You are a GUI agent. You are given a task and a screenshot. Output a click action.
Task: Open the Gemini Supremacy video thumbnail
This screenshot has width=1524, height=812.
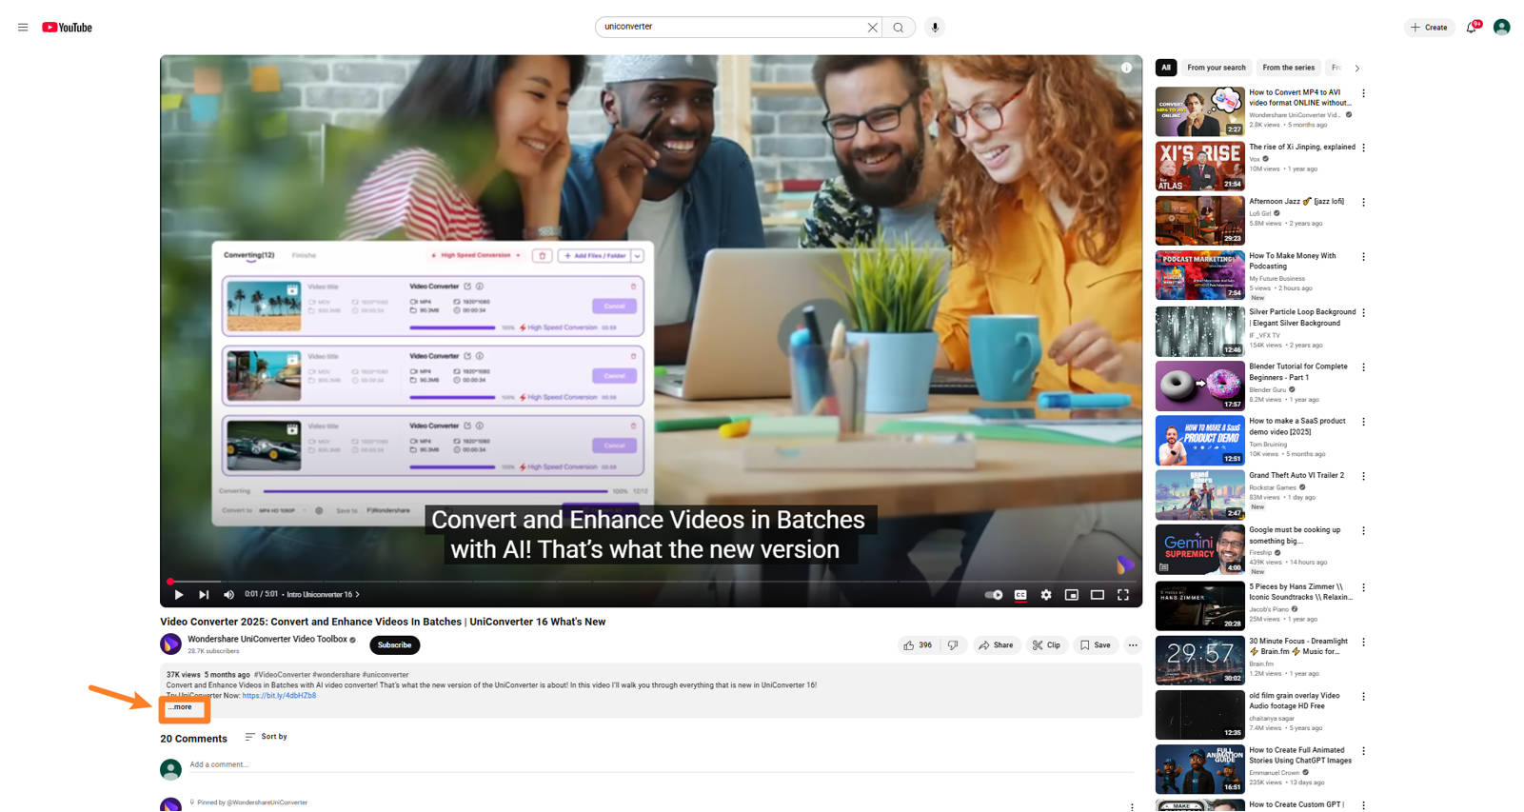[x=1199, y=549]
